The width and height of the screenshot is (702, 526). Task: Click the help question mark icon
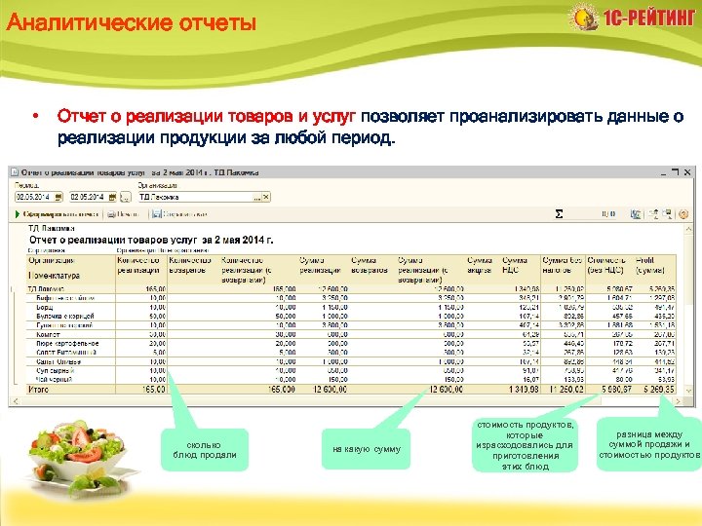click(683, 214)
